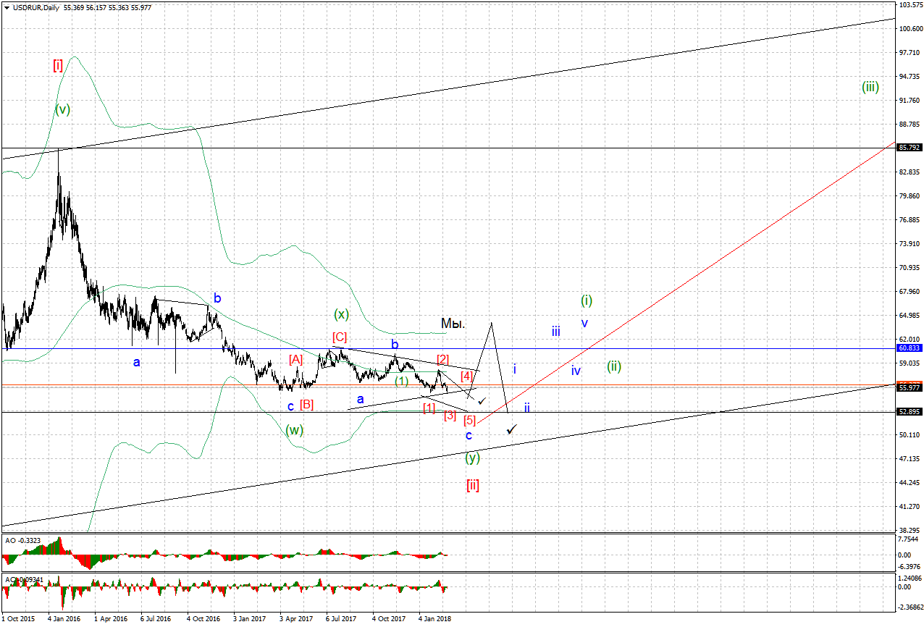Click the 38.295 price axis value
Screen dimensions: 924x627
click(x=910, y=531)
